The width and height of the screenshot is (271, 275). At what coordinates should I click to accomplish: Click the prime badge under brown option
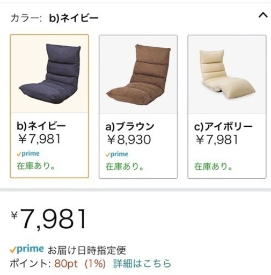(117, 154)
